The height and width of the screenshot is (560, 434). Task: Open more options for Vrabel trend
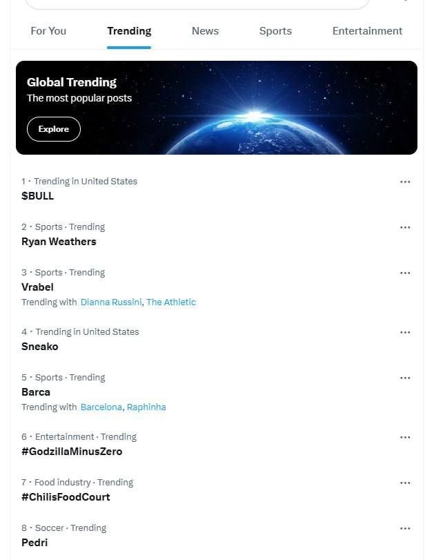405,273
